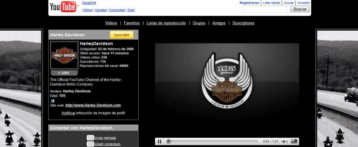Image resolution: width=358 pixels, height=147 pixels.
Task: Click the HarleyDavidson username heading
Action: pos(96,43)
